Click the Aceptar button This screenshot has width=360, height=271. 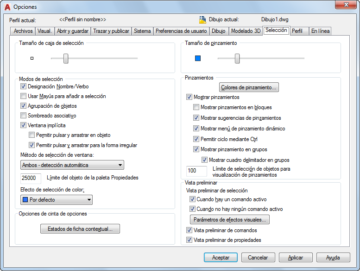click(x=221, y=258)
